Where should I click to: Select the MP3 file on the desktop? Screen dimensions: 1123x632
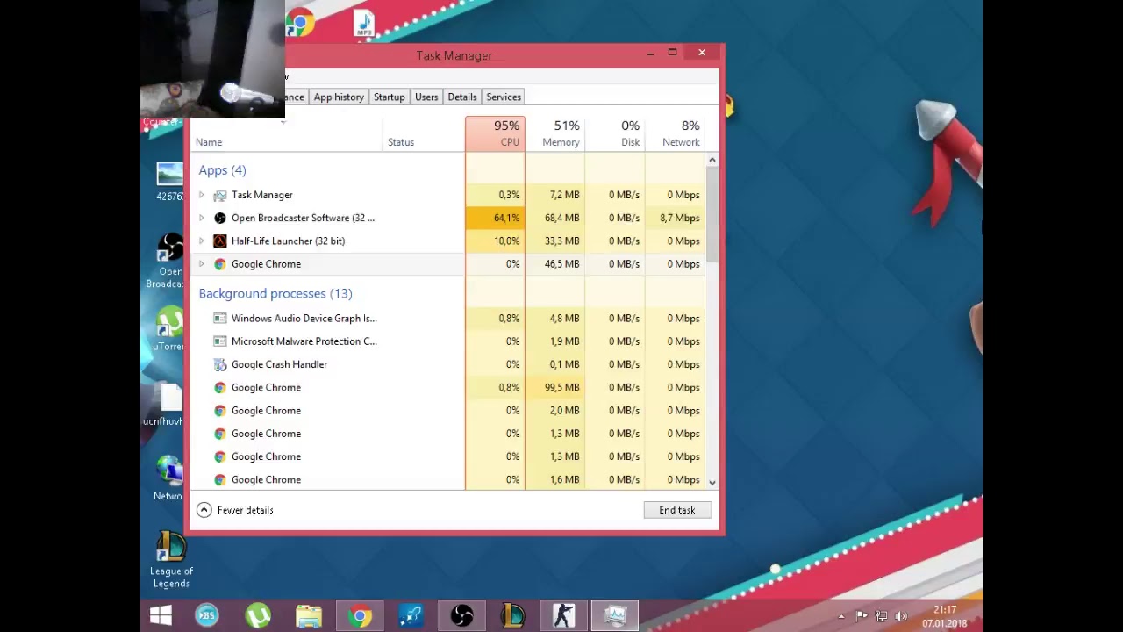364,24
